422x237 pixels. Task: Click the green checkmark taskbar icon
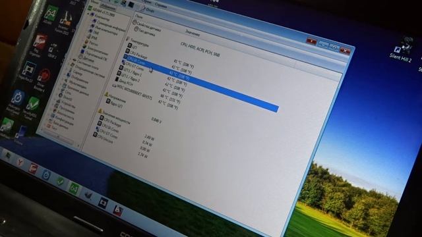click(60, 182)
